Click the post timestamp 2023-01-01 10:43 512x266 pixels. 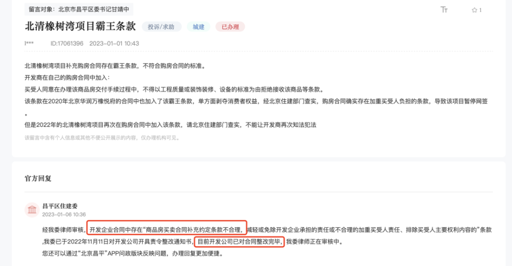point(114,43)
